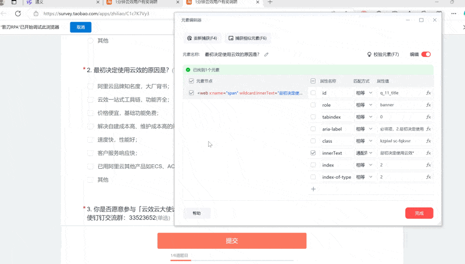465x264 pixels.
Task: Refresh the browser page
Action: point(18,13)
